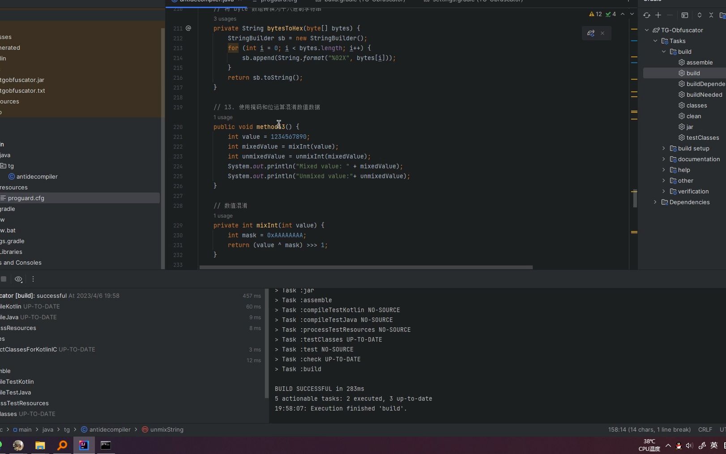
Task: Click the plus icon in Gradle toolbar
Action: pos(658,15)
